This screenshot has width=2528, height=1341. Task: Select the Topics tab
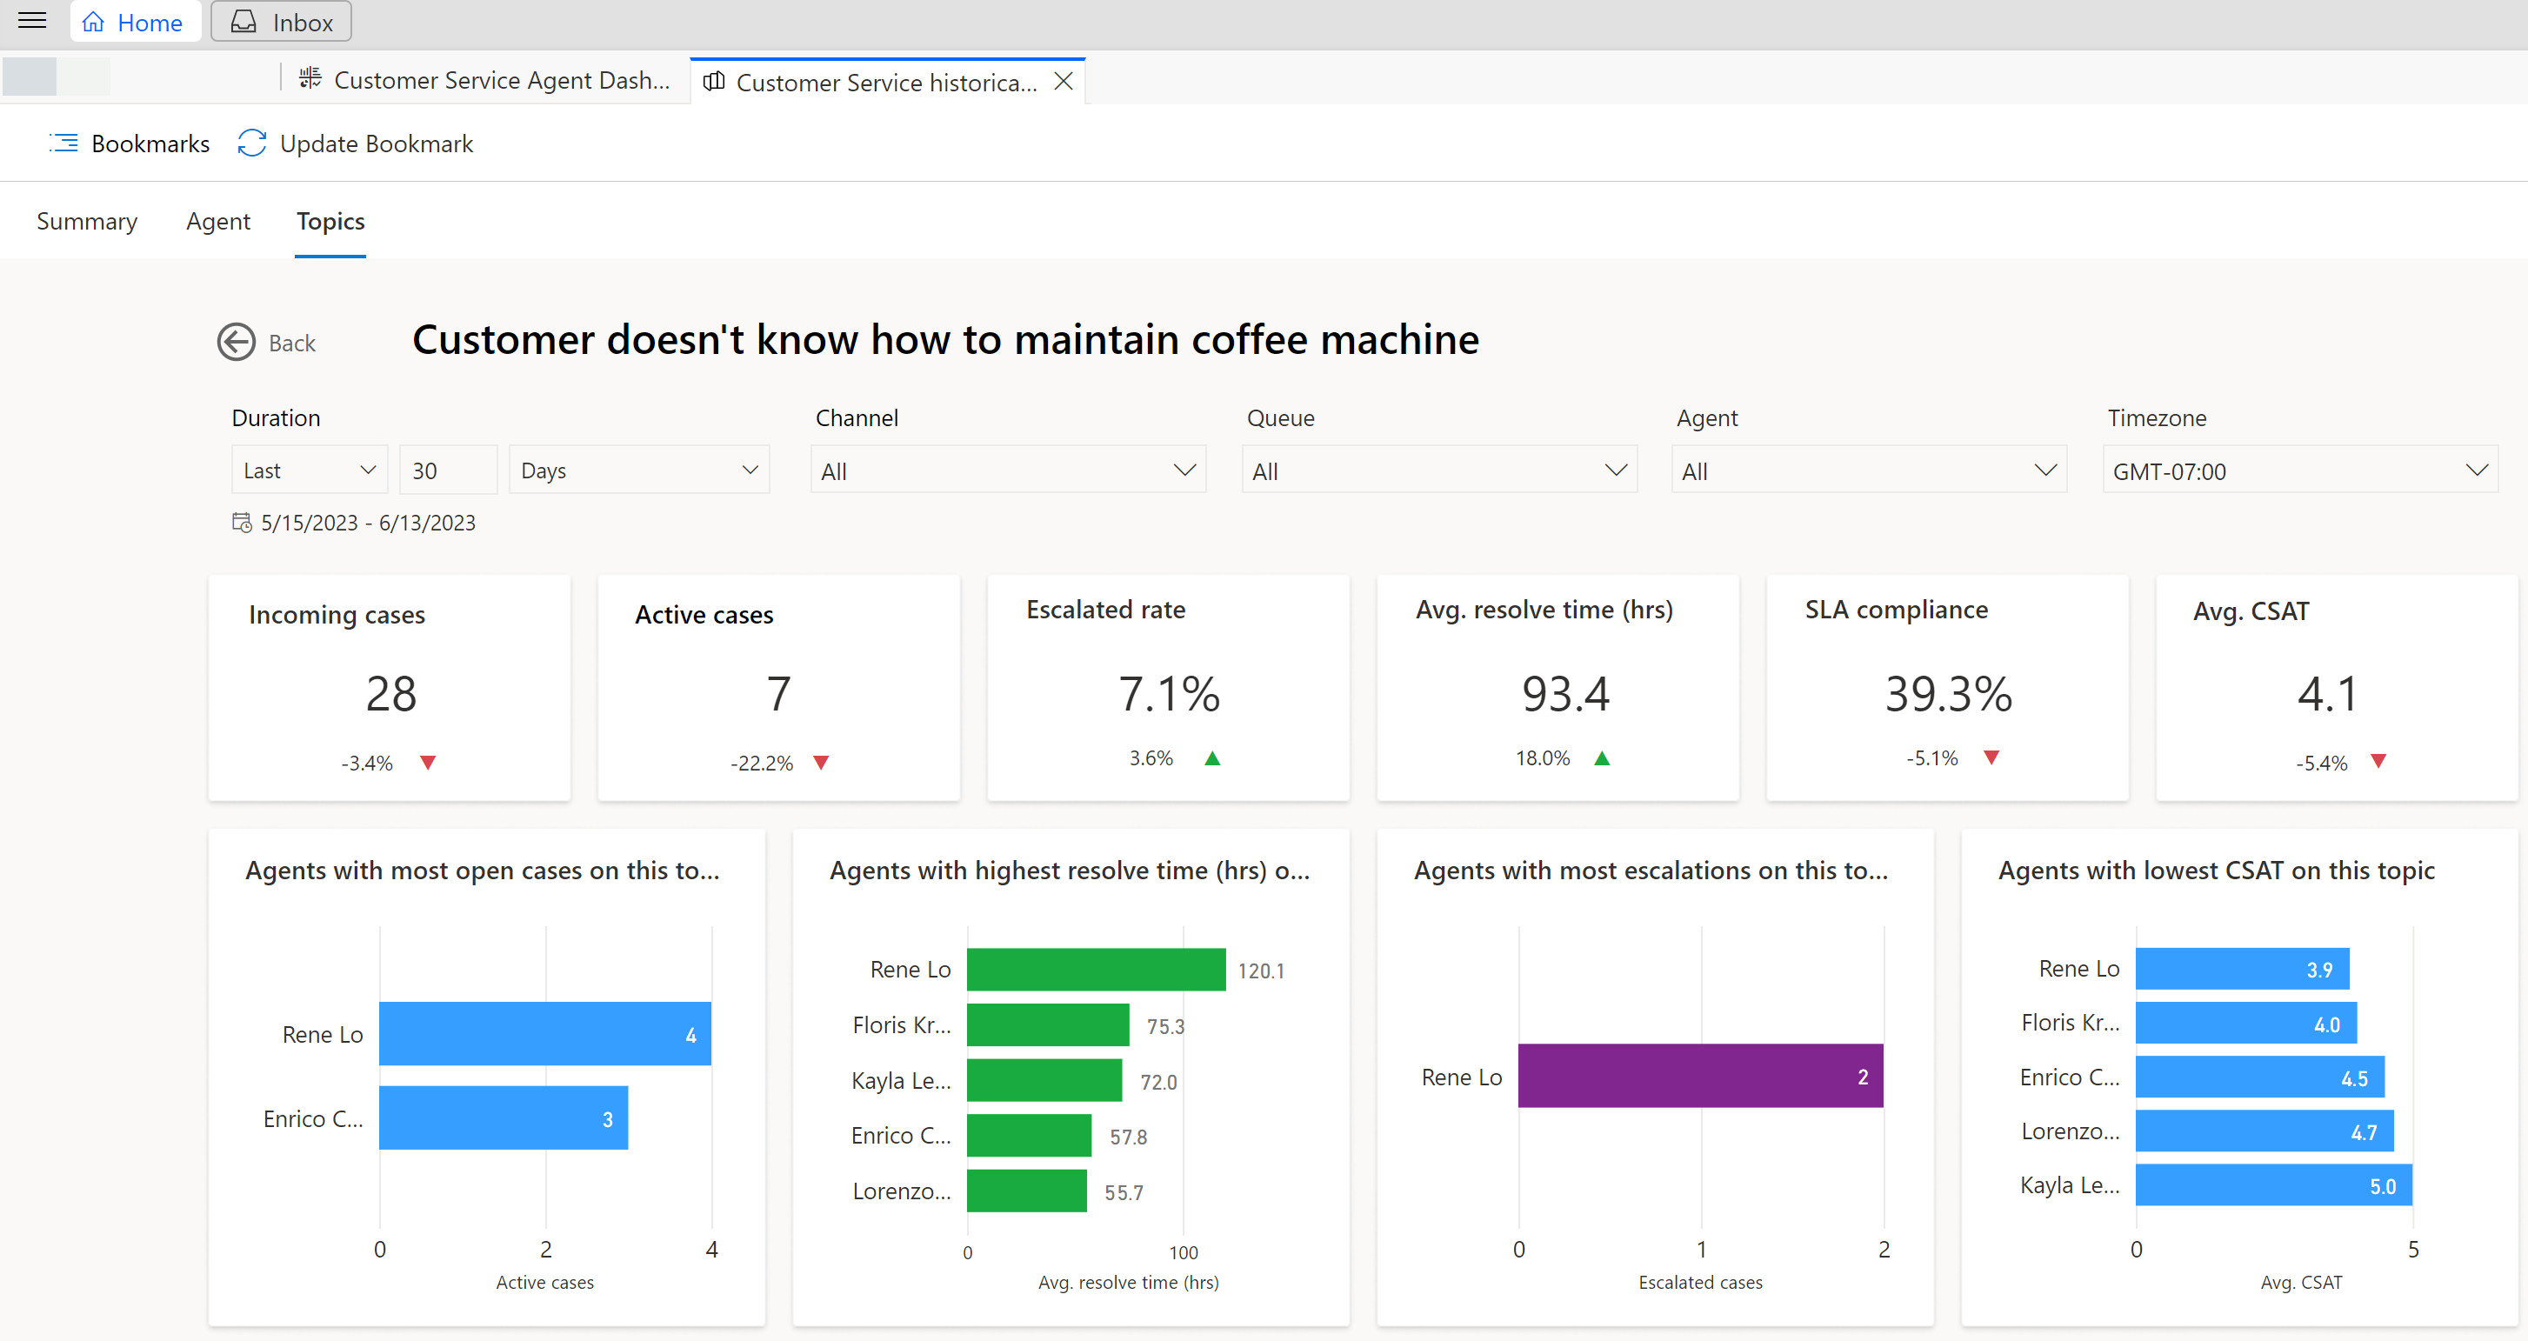[330, 219]
